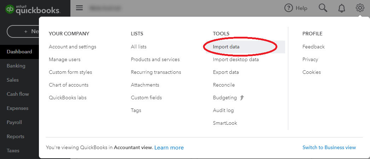Open the Help menu
This screenshot has width=370, height=159.
pyautogui.click(x=296, y=8)
